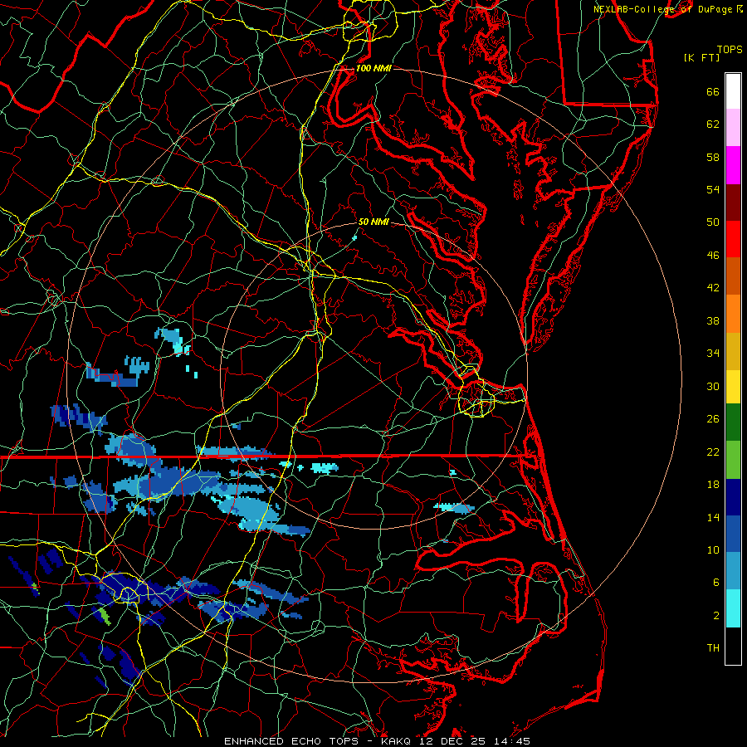Image resolution: width=747 pixels, height=747 pixels.
Task: Click the magenta 58 kft legend swatch
Action: point(733,165)
